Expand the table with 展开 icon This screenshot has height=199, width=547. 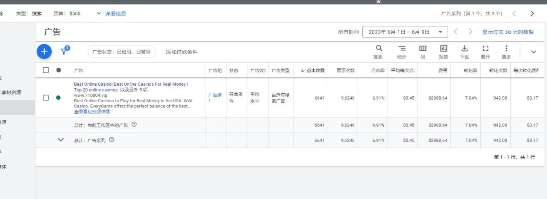pyautogui.click(x=485, y=49)
